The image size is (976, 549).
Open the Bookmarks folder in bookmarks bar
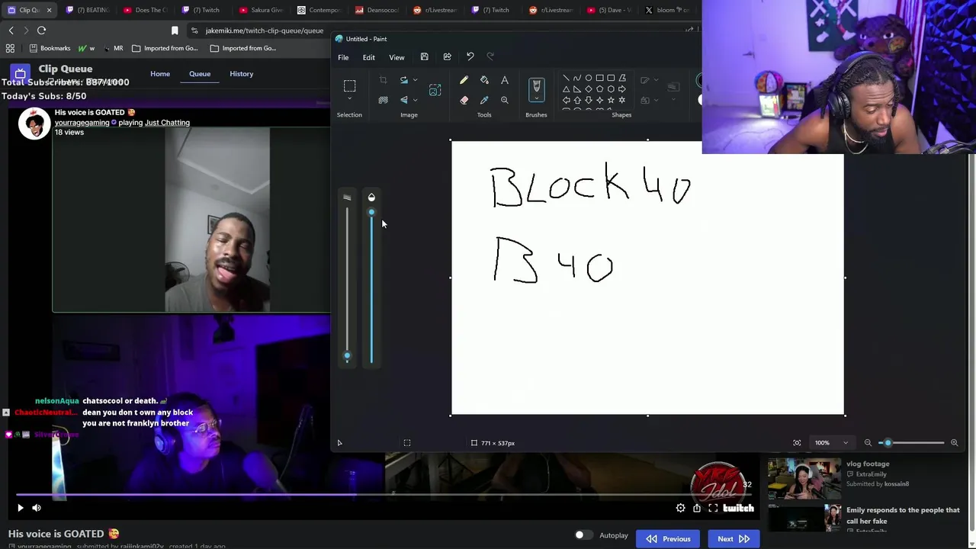point(48,48)
